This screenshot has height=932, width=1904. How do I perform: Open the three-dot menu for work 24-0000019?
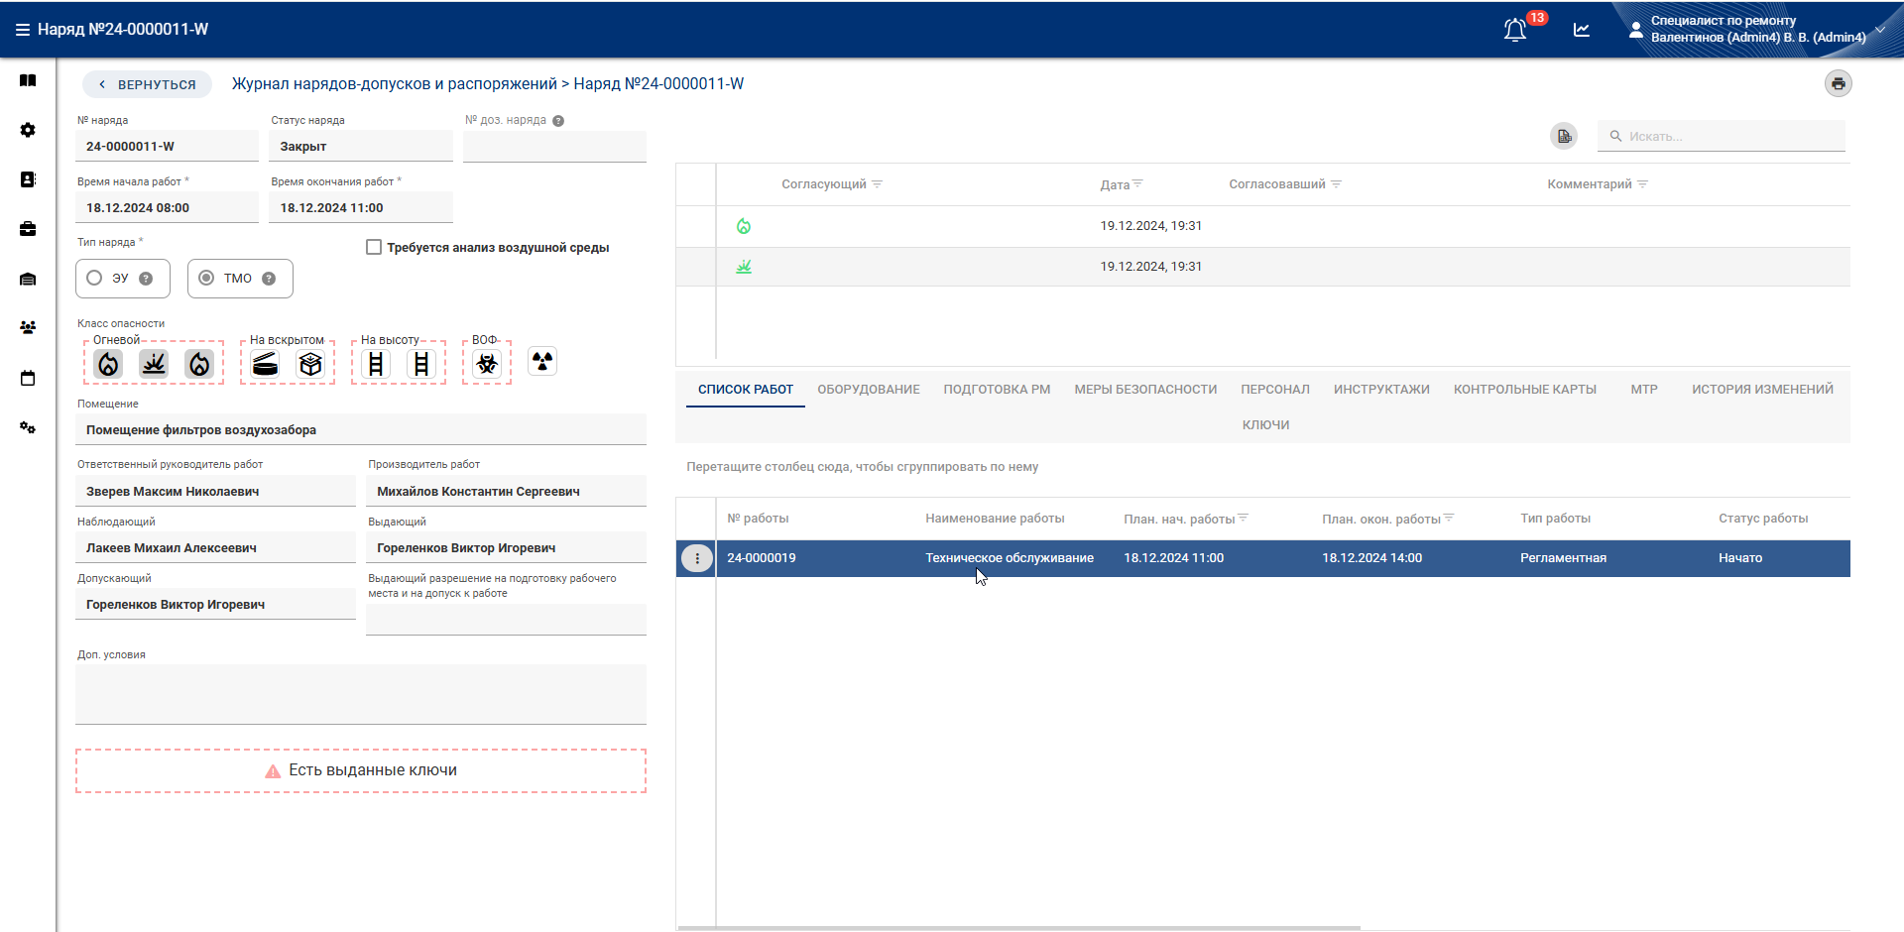click(697, 558)
